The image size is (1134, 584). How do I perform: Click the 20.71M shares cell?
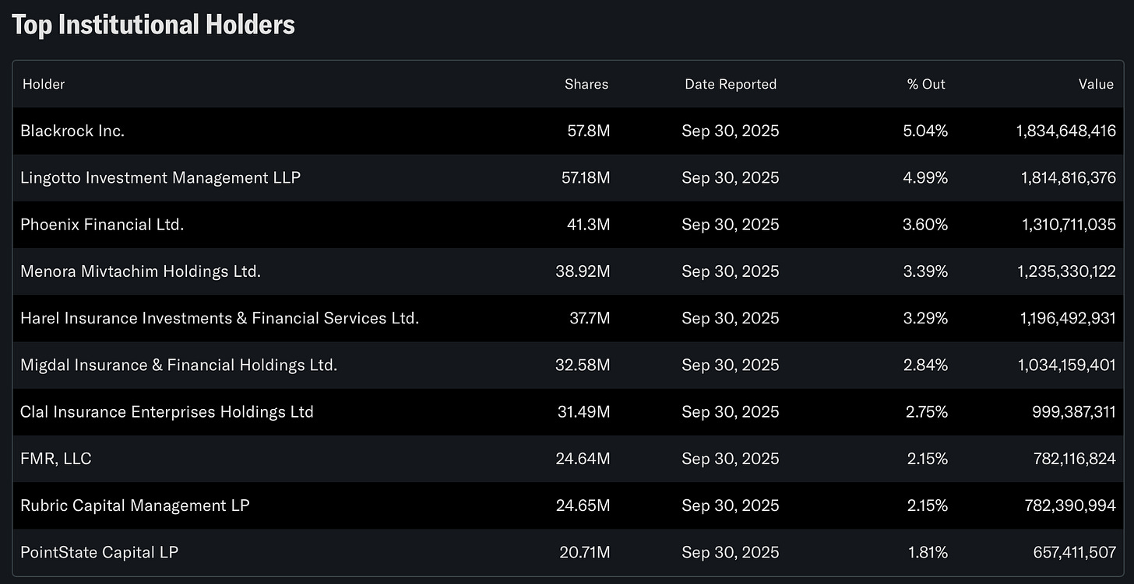pos(585,552)
